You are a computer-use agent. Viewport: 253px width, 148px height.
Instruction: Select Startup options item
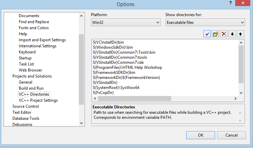click(25, 58)
